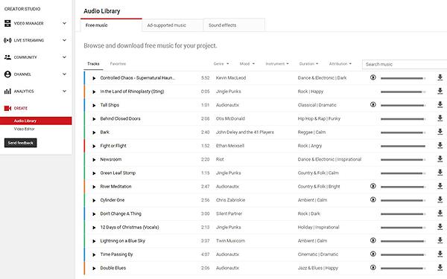Download the Controlled Chaos track
447x279 pixels.
pyautogui.click(x=440, y=77)
